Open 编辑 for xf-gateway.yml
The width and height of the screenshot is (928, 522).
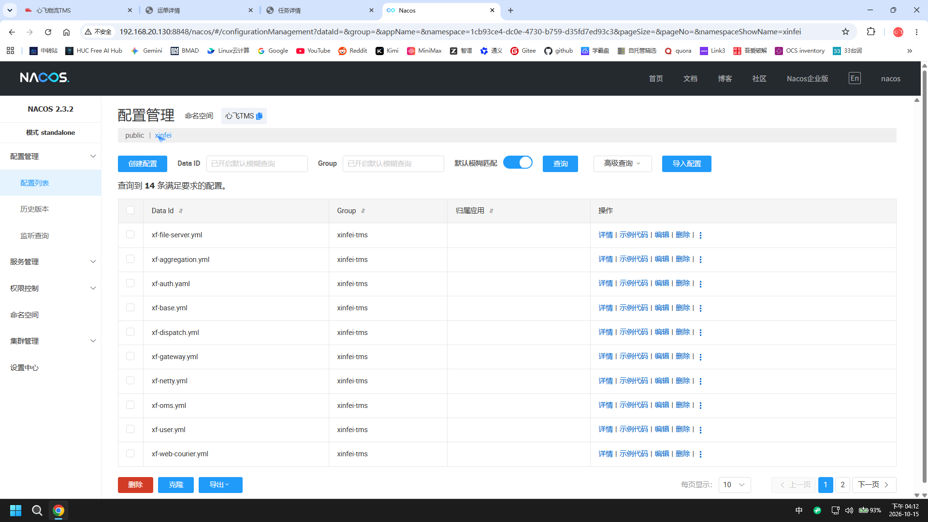pyautogui.click(x=662, y=356)
